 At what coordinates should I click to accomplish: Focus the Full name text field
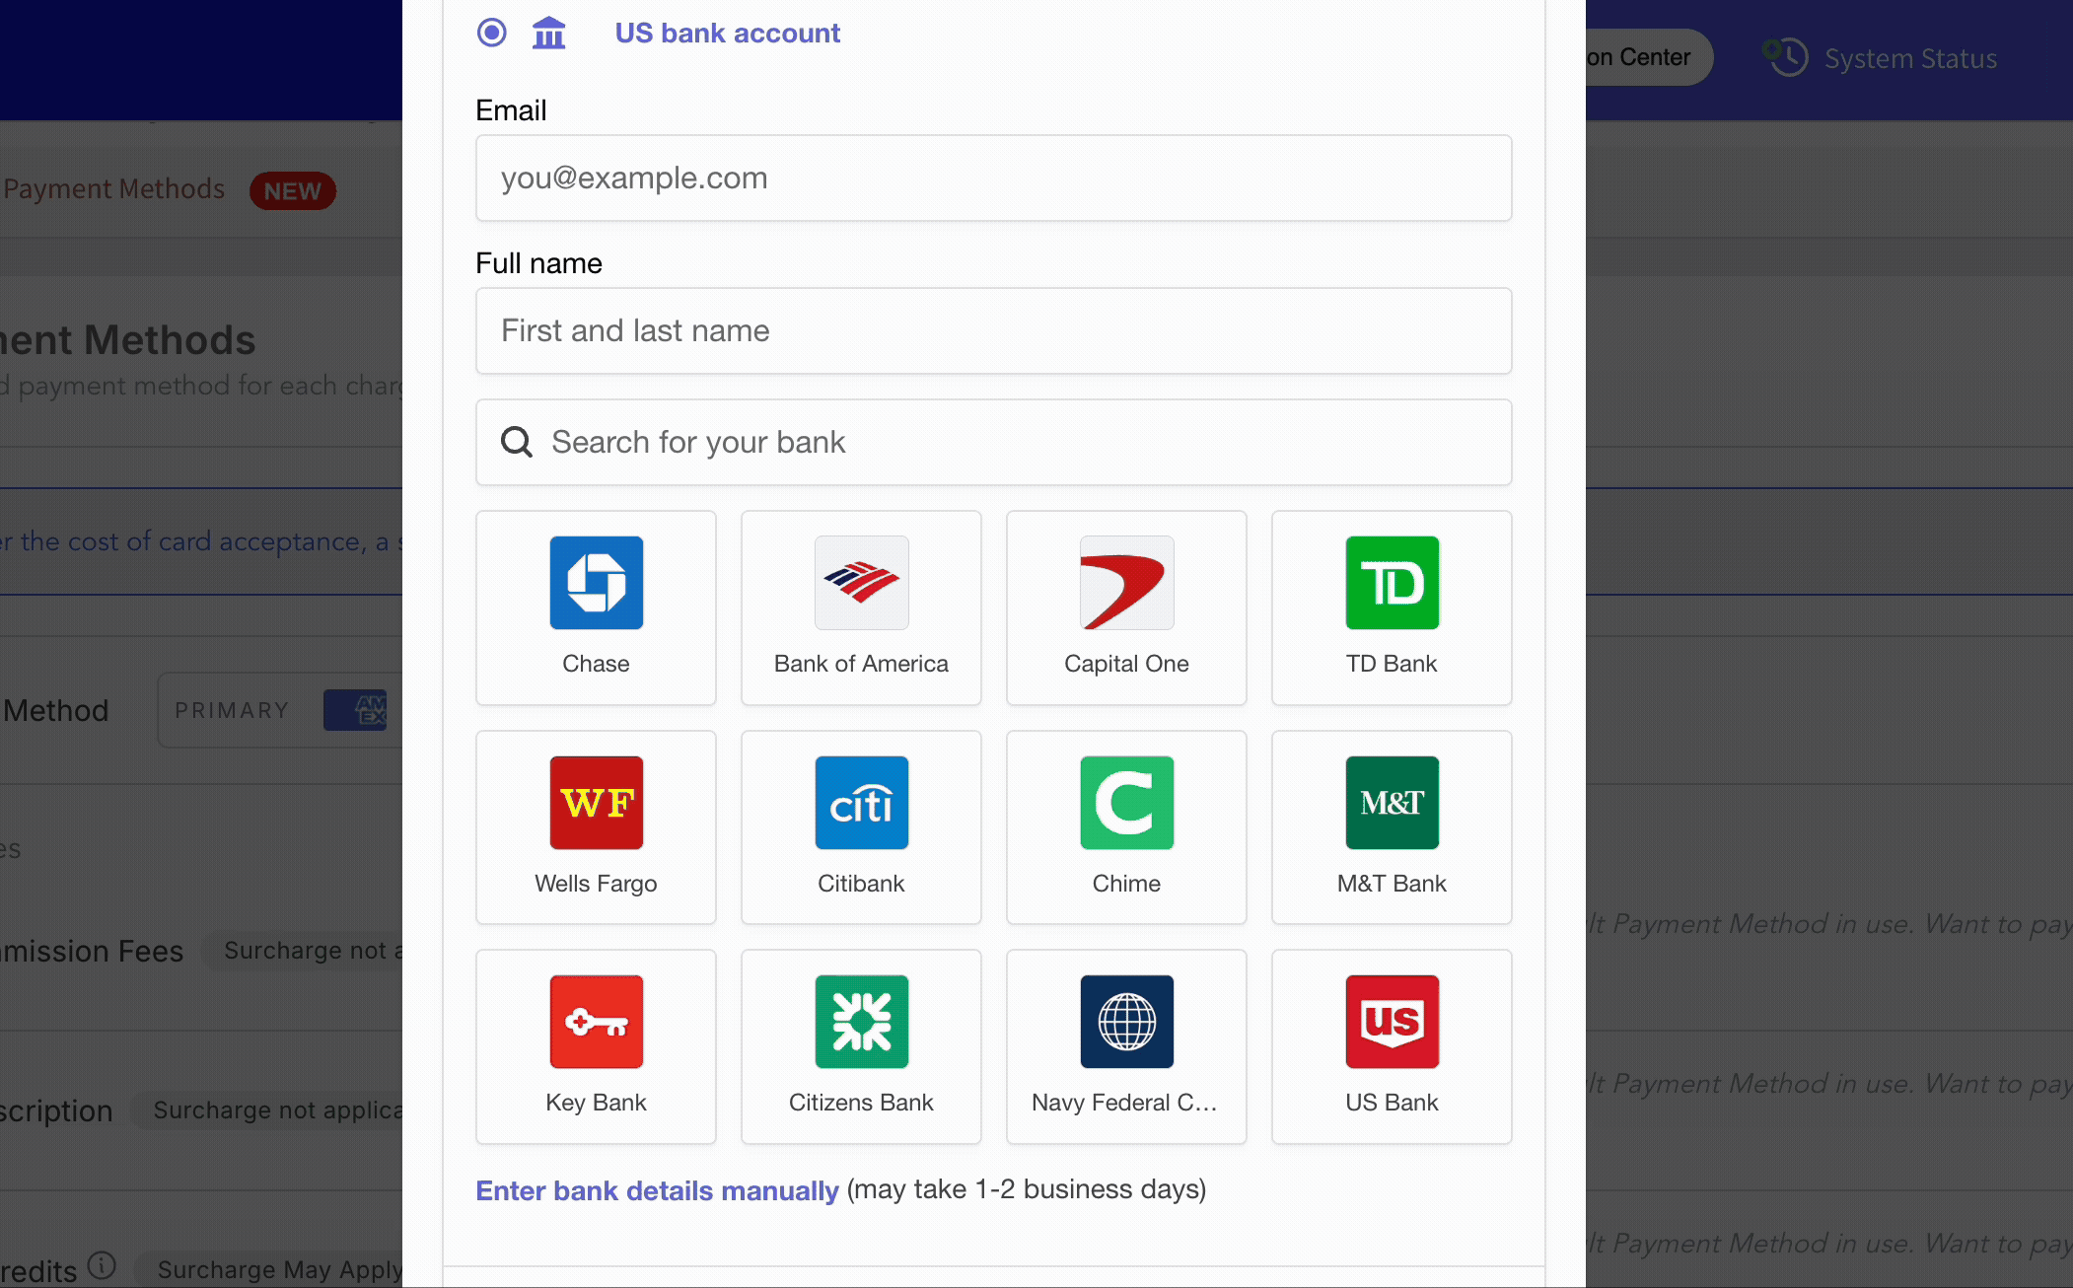pos(993,331)
